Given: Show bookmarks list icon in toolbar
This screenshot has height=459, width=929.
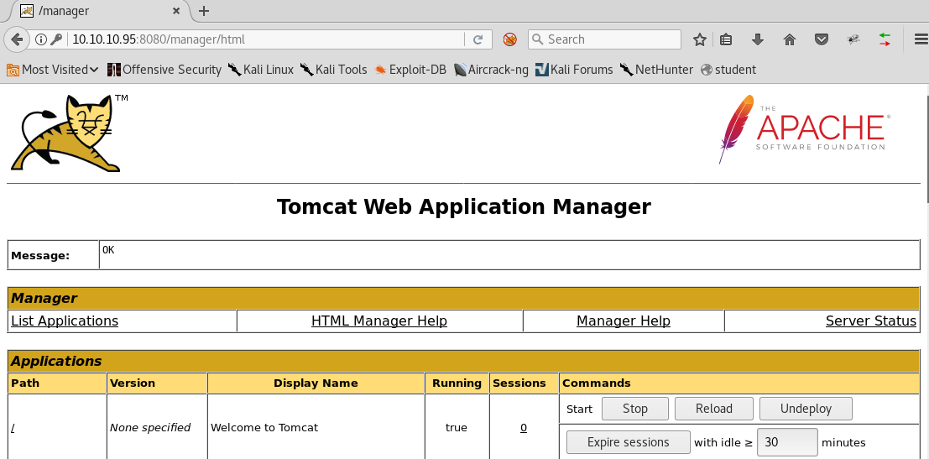Looking at the screenshot, I should coord(727,39).
